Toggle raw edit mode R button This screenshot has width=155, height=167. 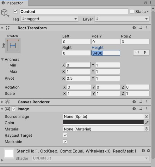145,53
